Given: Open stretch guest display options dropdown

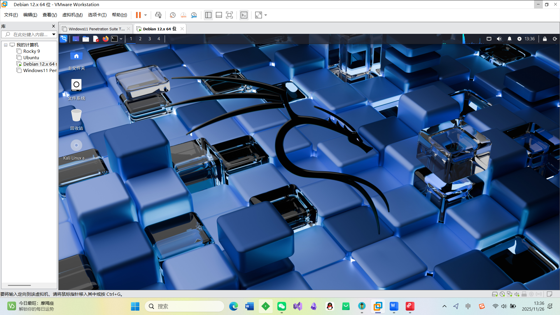Looking at the screenshot, I should pyautogui.click(x=266, y=15).
